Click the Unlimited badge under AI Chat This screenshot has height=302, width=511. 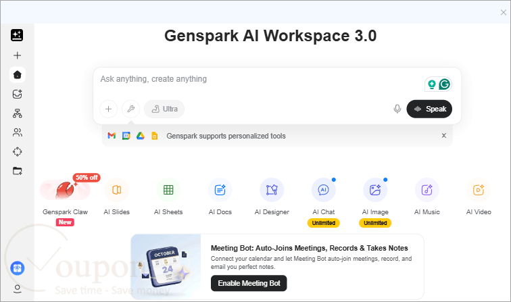[324, 223]
